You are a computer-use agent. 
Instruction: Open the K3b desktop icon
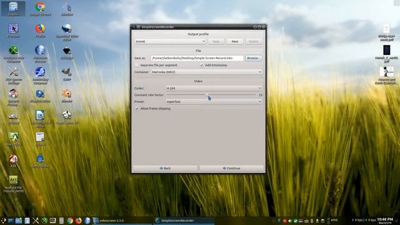(13, 161)
